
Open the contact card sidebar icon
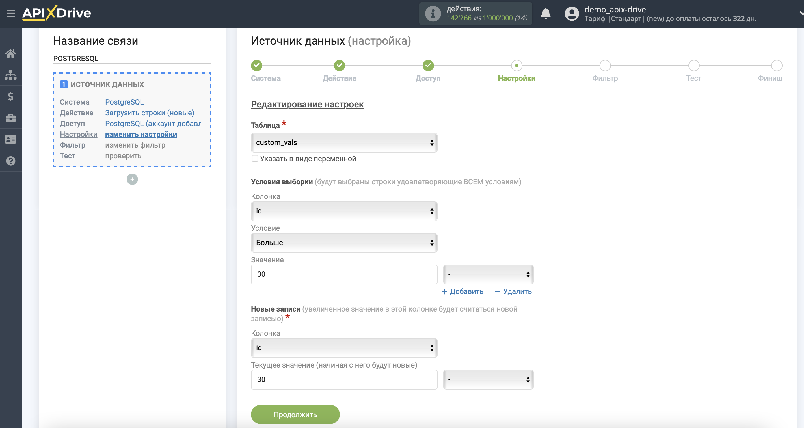point(11,140)
